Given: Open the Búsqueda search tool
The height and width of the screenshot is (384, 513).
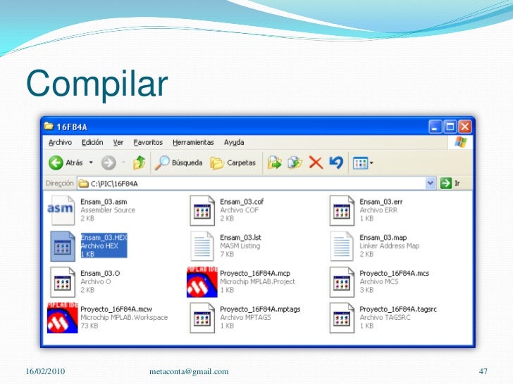Looking at the screenshot, I should [x=179, y=162].
